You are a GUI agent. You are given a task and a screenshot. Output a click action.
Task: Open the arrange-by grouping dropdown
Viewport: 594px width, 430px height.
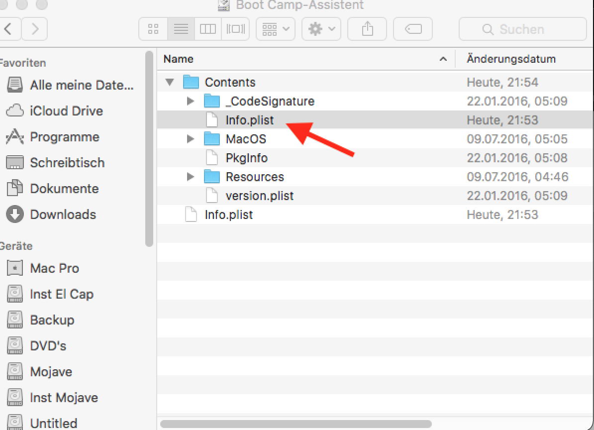coord(275,29)
